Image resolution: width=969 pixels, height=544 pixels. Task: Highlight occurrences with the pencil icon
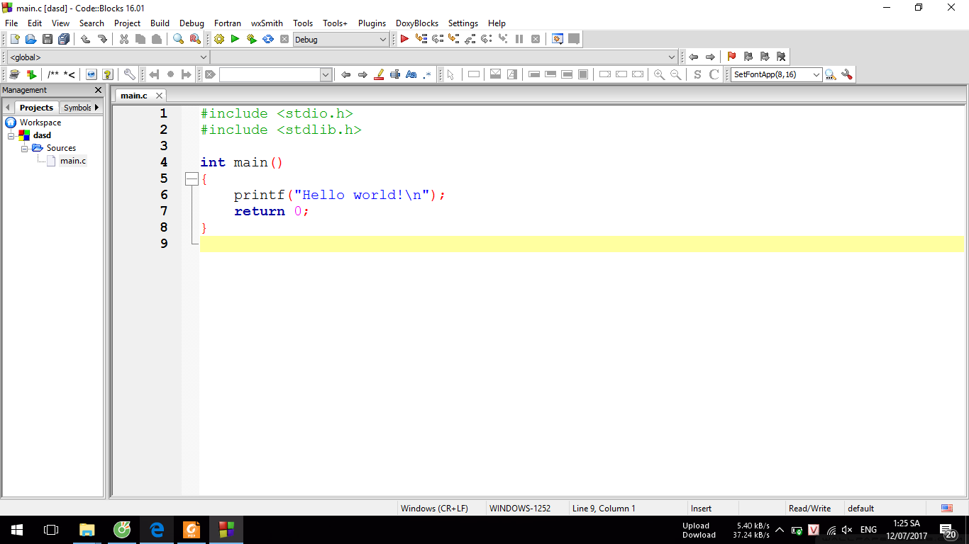[x=379, y=74]
